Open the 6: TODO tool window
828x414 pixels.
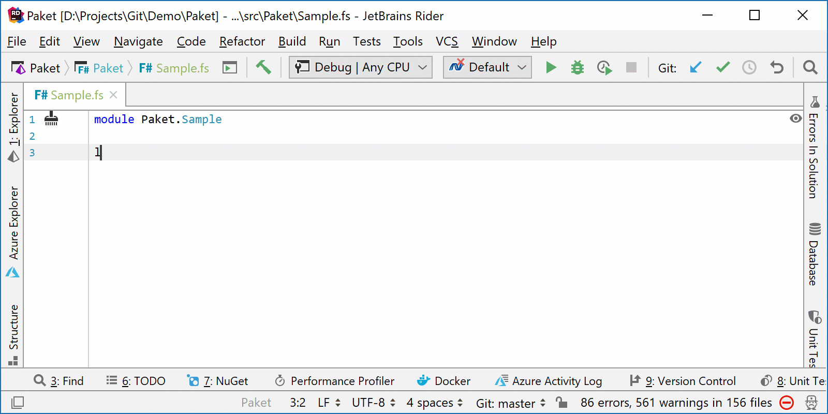pyautogui.click(x=136, y=381)
